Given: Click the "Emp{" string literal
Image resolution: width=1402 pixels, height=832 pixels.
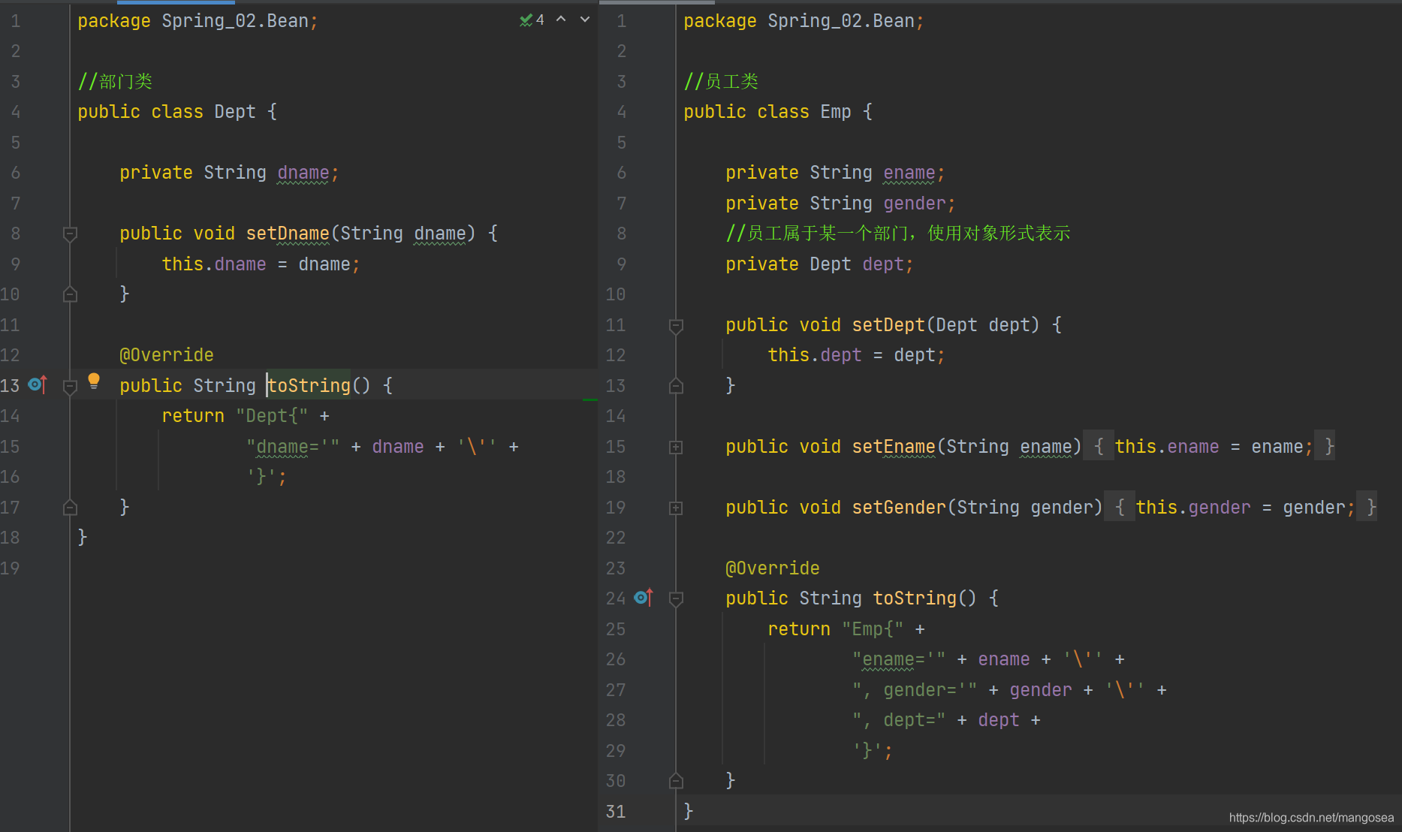Looking at the screenshot, I should click(x=873, y=629).
